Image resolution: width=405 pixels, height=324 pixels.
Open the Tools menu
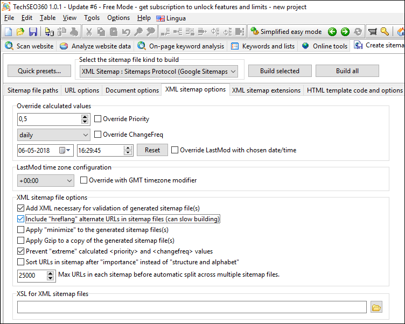pyautogui.click(x=92, y=18)
